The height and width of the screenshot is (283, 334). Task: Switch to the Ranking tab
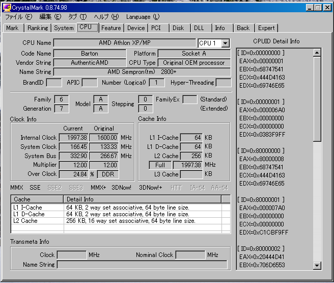38,28
